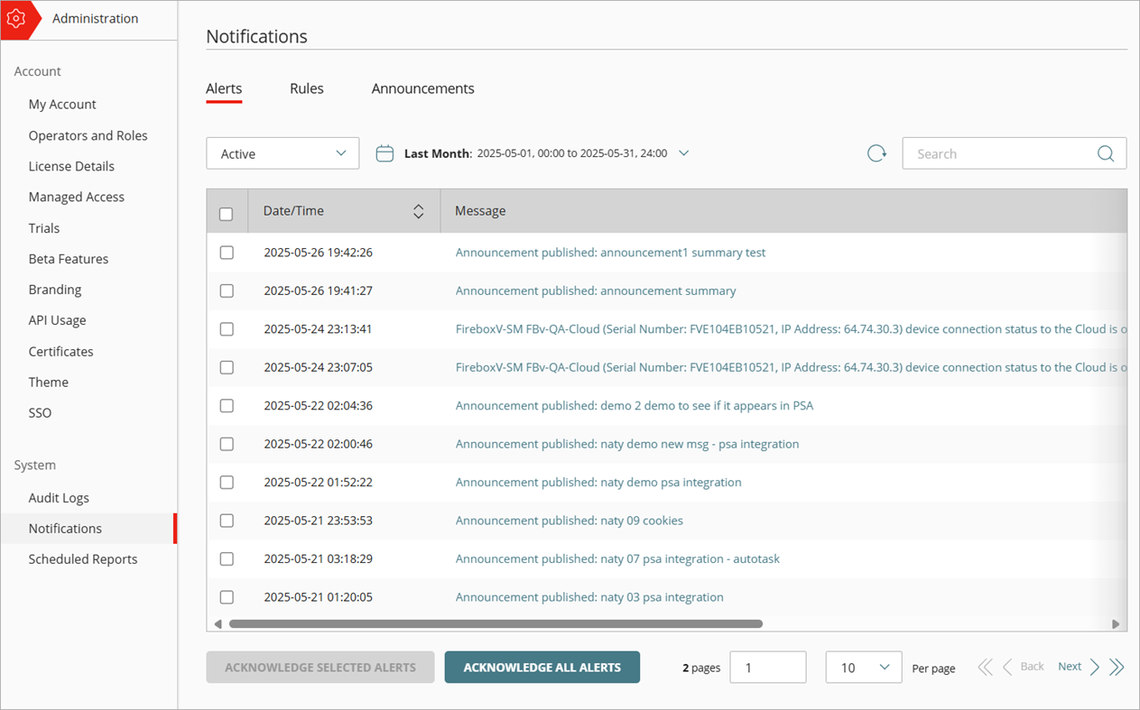Click the Date/Time sort arrows icon

click(418, 210)
